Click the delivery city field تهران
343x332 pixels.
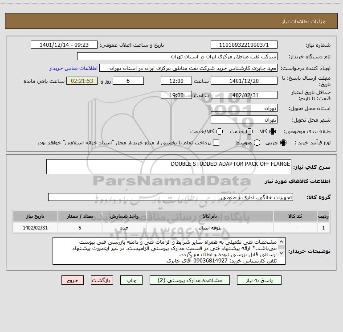coord(244,120)
